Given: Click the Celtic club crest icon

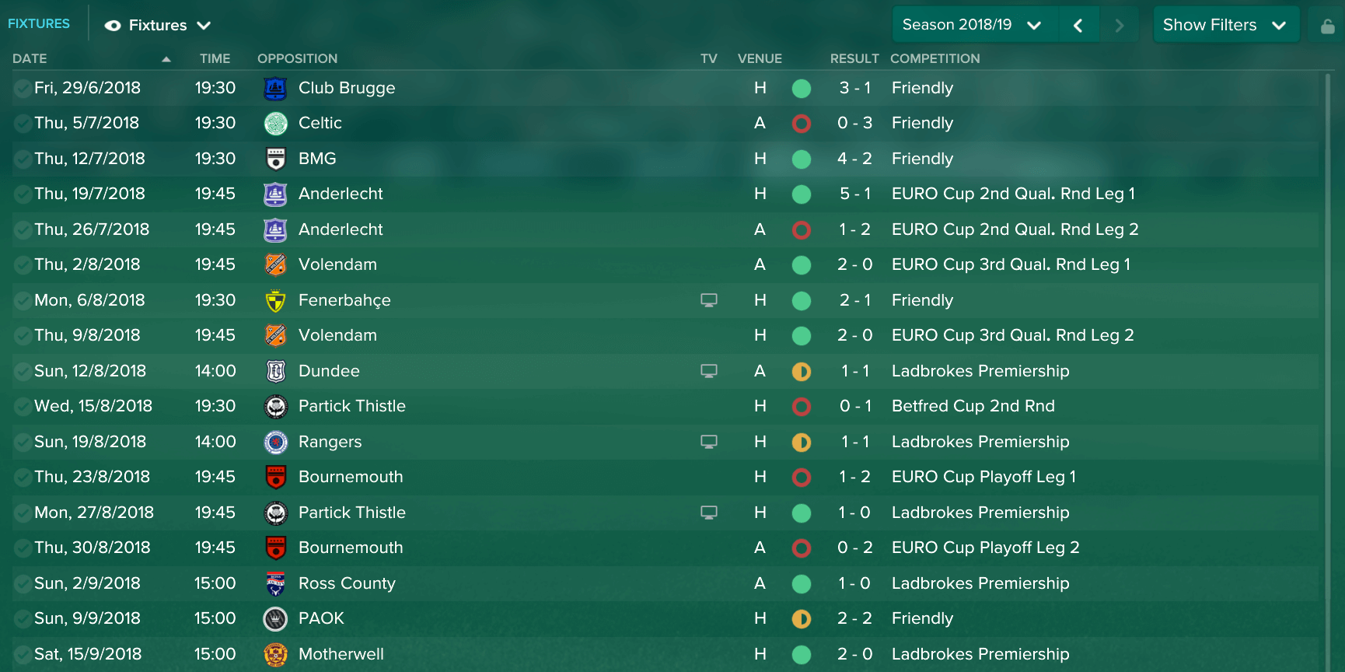Looking at the screenshot, I should (275, 124).
